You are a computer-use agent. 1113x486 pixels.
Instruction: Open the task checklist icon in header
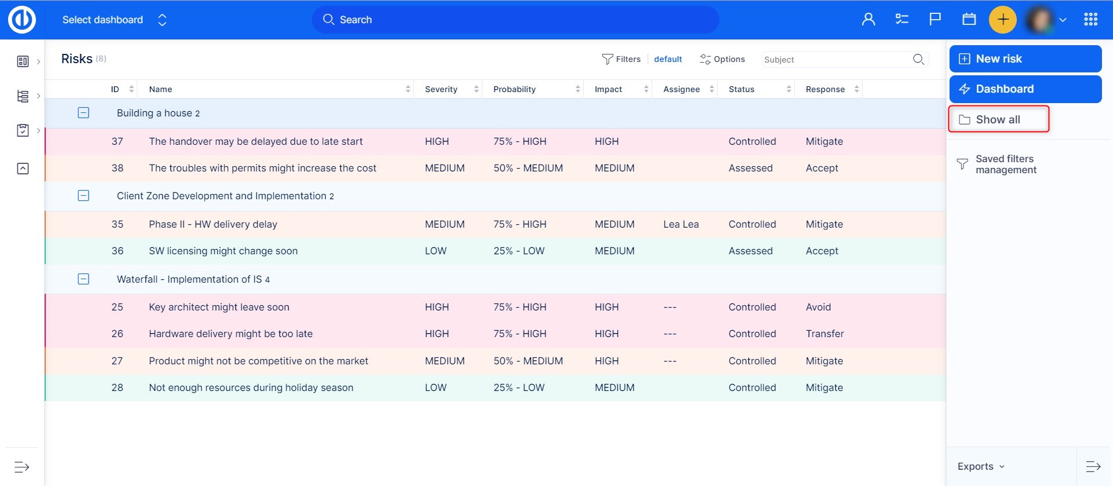pyautogui.click(x=901, y=20)
